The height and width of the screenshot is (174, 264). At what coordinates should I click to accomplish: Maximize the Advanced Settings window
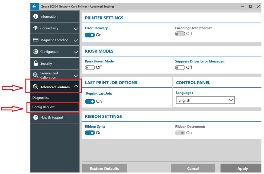click(250, 7)
